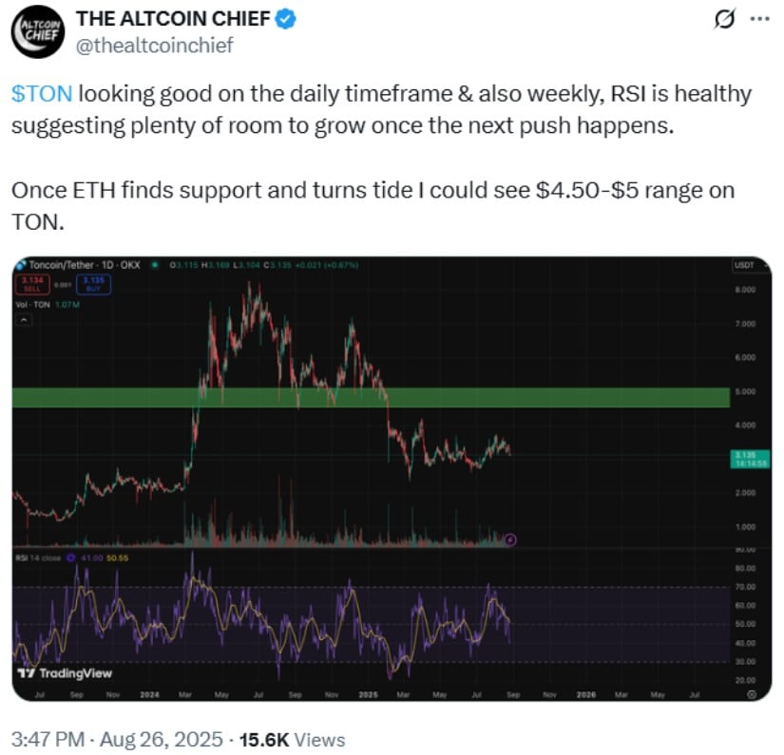Collapse the chart indicator legend chevron
This screenshot has width=784, height=755.
24,320
